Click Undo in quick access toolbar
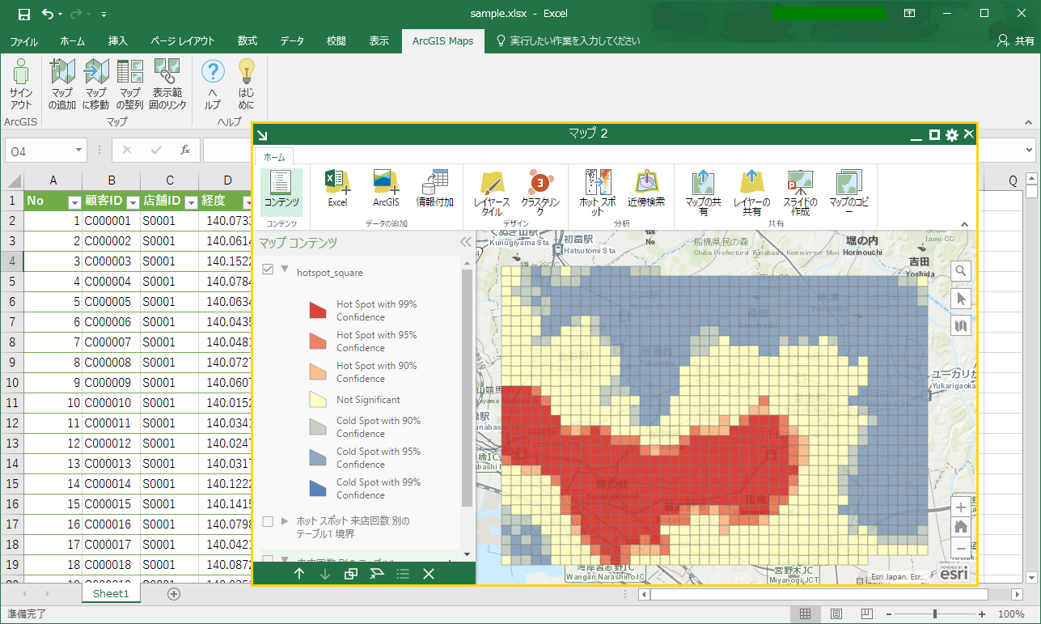Screen dimensions: 1041x624 click(x=48, y=14)
